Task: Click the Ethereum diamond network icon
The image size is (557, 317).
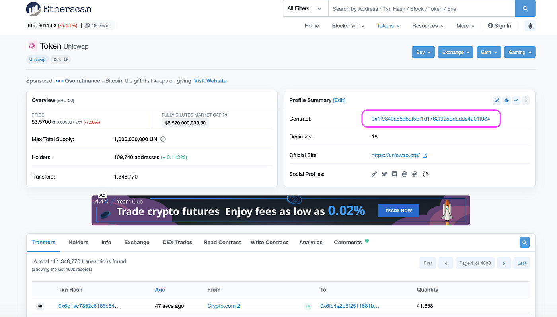Action: click(530, 26)
